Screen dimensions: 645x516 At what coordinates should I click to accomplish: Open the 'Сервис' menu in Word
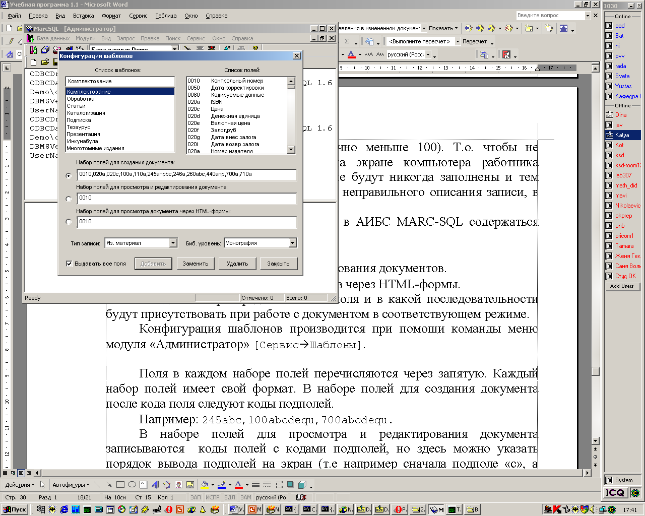(138, 16)
